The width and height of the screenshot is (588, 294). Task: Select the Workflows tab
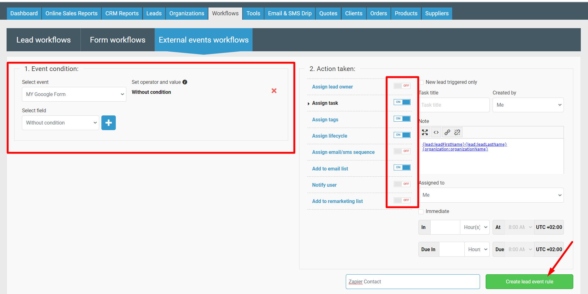click(x=225, y=13)
